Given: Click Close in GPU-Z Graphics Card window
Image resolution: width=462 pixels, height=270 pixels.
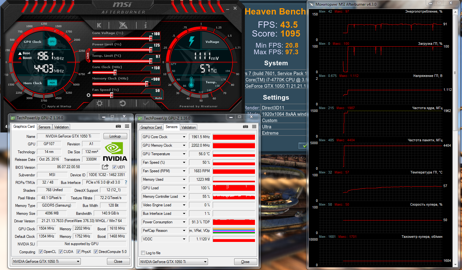Looking at the screenshot, I should 118,261.
